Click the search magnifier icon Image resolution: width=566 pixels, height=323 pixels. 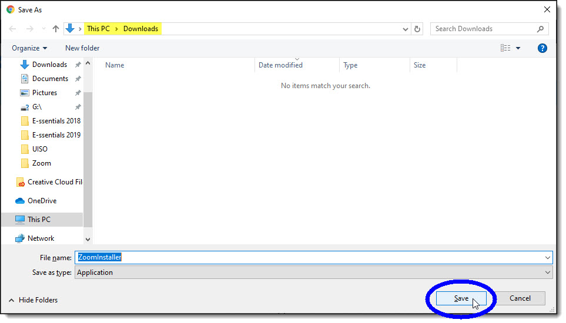[x=540, y=29]
